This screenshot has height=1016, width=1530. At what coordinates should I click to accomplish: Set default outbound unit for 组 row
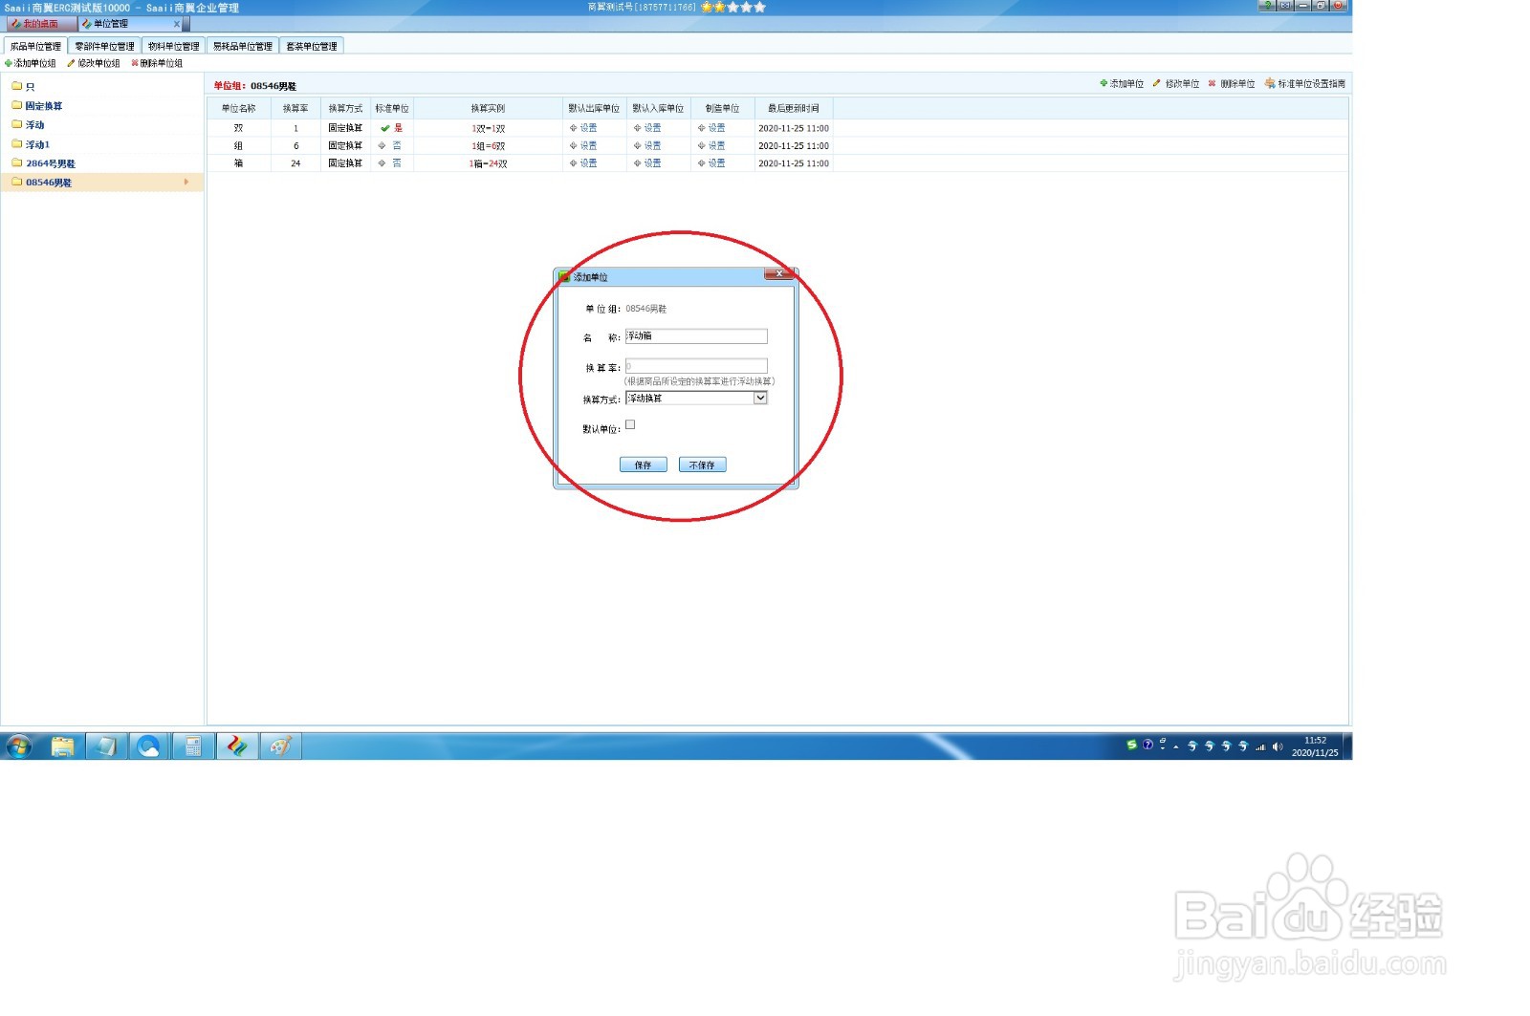(583, 146)
